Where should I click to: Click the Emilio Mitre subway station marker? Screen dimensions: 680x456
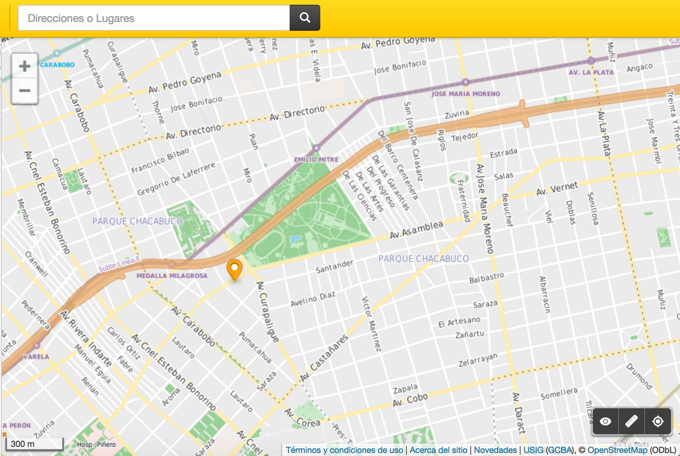click(x=316, y=148)
